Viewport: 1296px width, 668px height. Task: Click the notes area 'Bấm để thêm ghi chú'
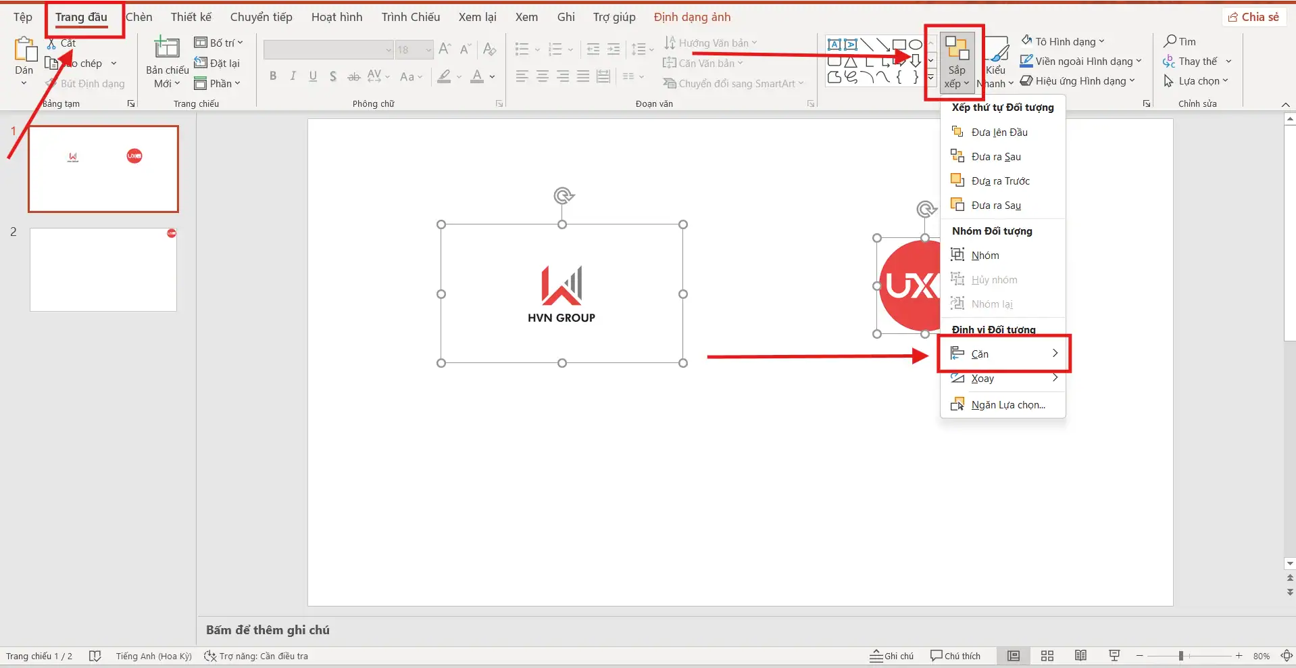(268, 630)
